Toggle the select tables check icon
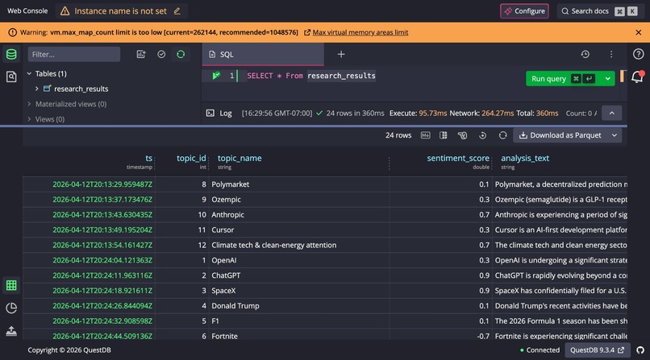The image size is (650, 360). click(161, 54)
